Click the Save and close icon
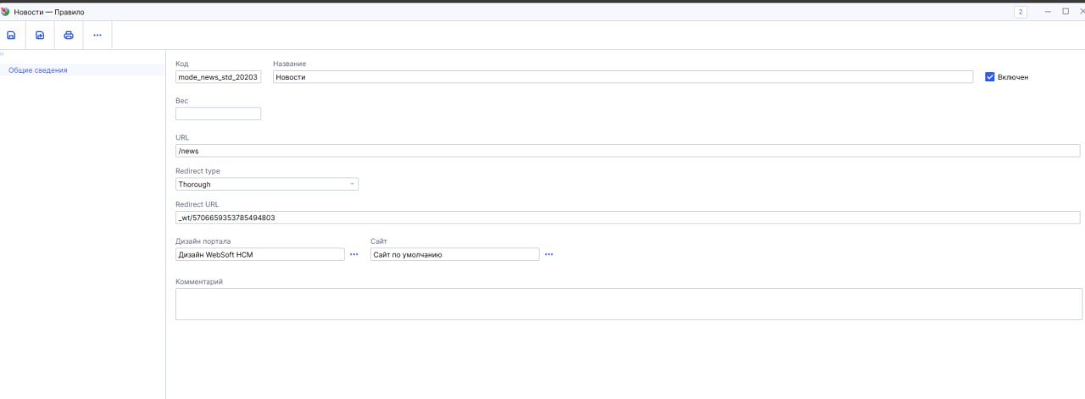This screenshot has width=1085, height=399. 40,36
